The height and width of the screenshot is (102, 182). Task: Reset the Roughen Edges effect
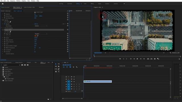point(68,30)
